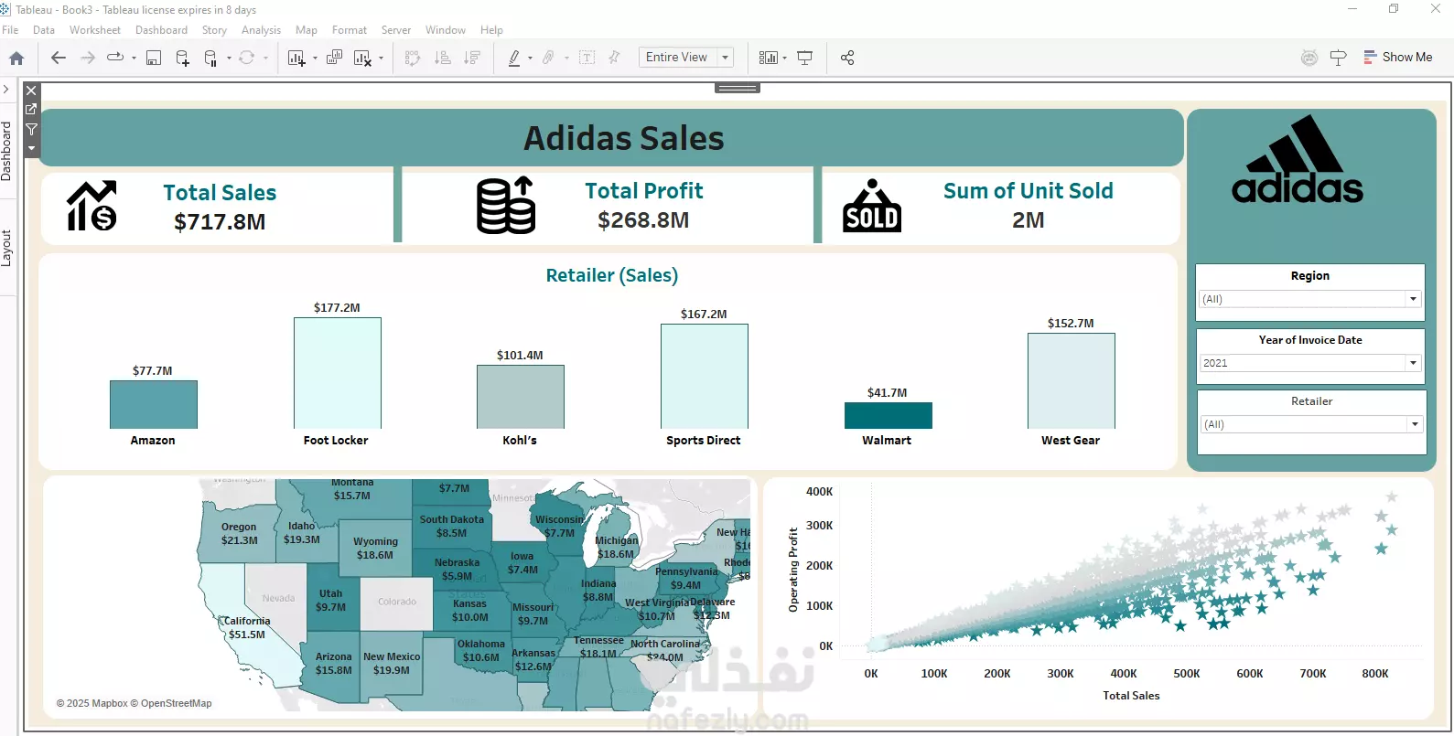Open the File menu
The height and width of the screenshot is (736, 1454).
(x=10, y=30)
